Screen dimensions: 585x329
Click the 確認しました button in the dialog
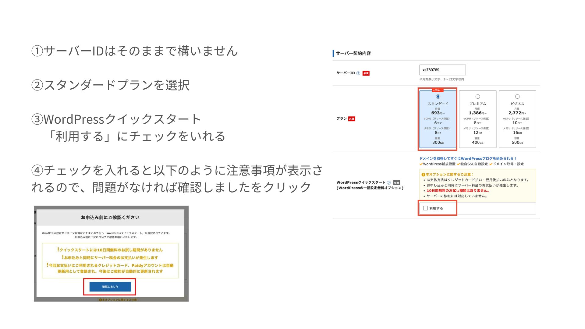pos(111,287)
